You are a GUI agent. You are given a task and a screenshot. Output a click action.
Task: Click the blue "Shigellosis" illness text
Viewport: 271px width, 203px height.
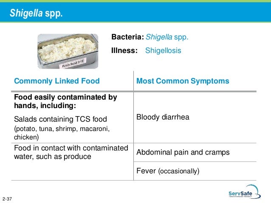163,50
